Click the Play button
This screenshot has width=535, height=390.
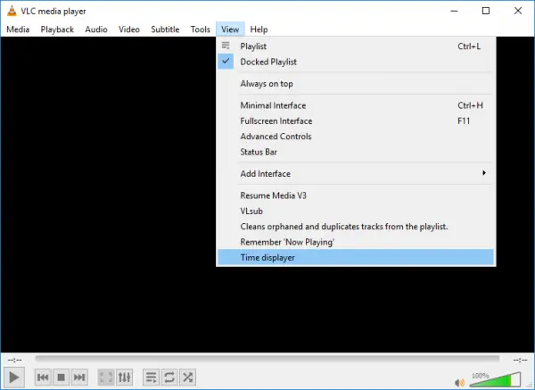[x=14, y=378]
